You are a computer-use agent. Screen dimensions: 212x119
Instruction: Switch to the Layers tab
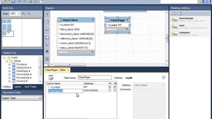[x=18, y=87]
